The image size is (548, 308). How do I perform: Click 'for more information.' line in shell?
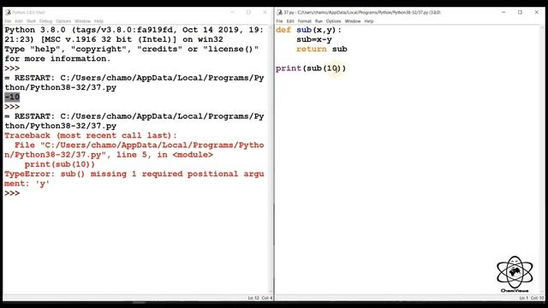click(57, 59)
